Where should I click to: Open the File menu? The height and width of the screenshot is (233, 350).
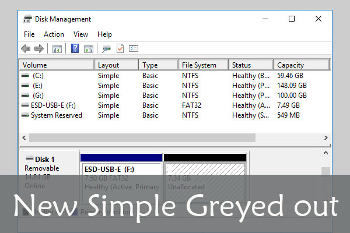click(x=29, y=34)
